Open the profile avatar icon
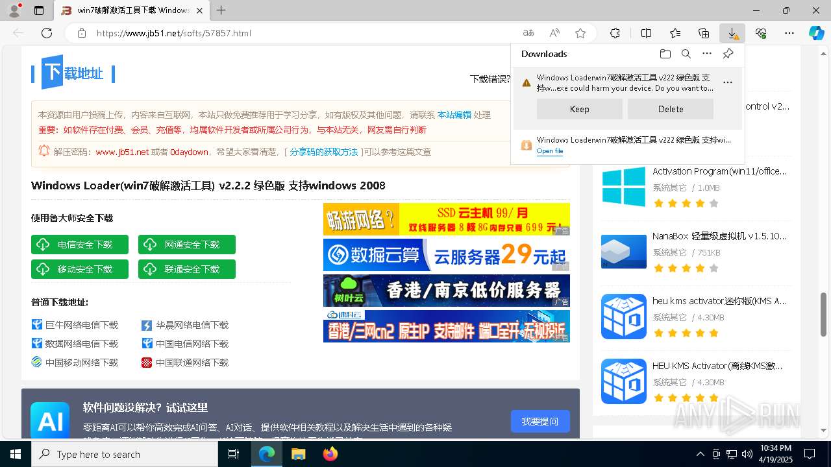This screenshot has height=467, width=831. pyautogui.click(x=14, y=10)
